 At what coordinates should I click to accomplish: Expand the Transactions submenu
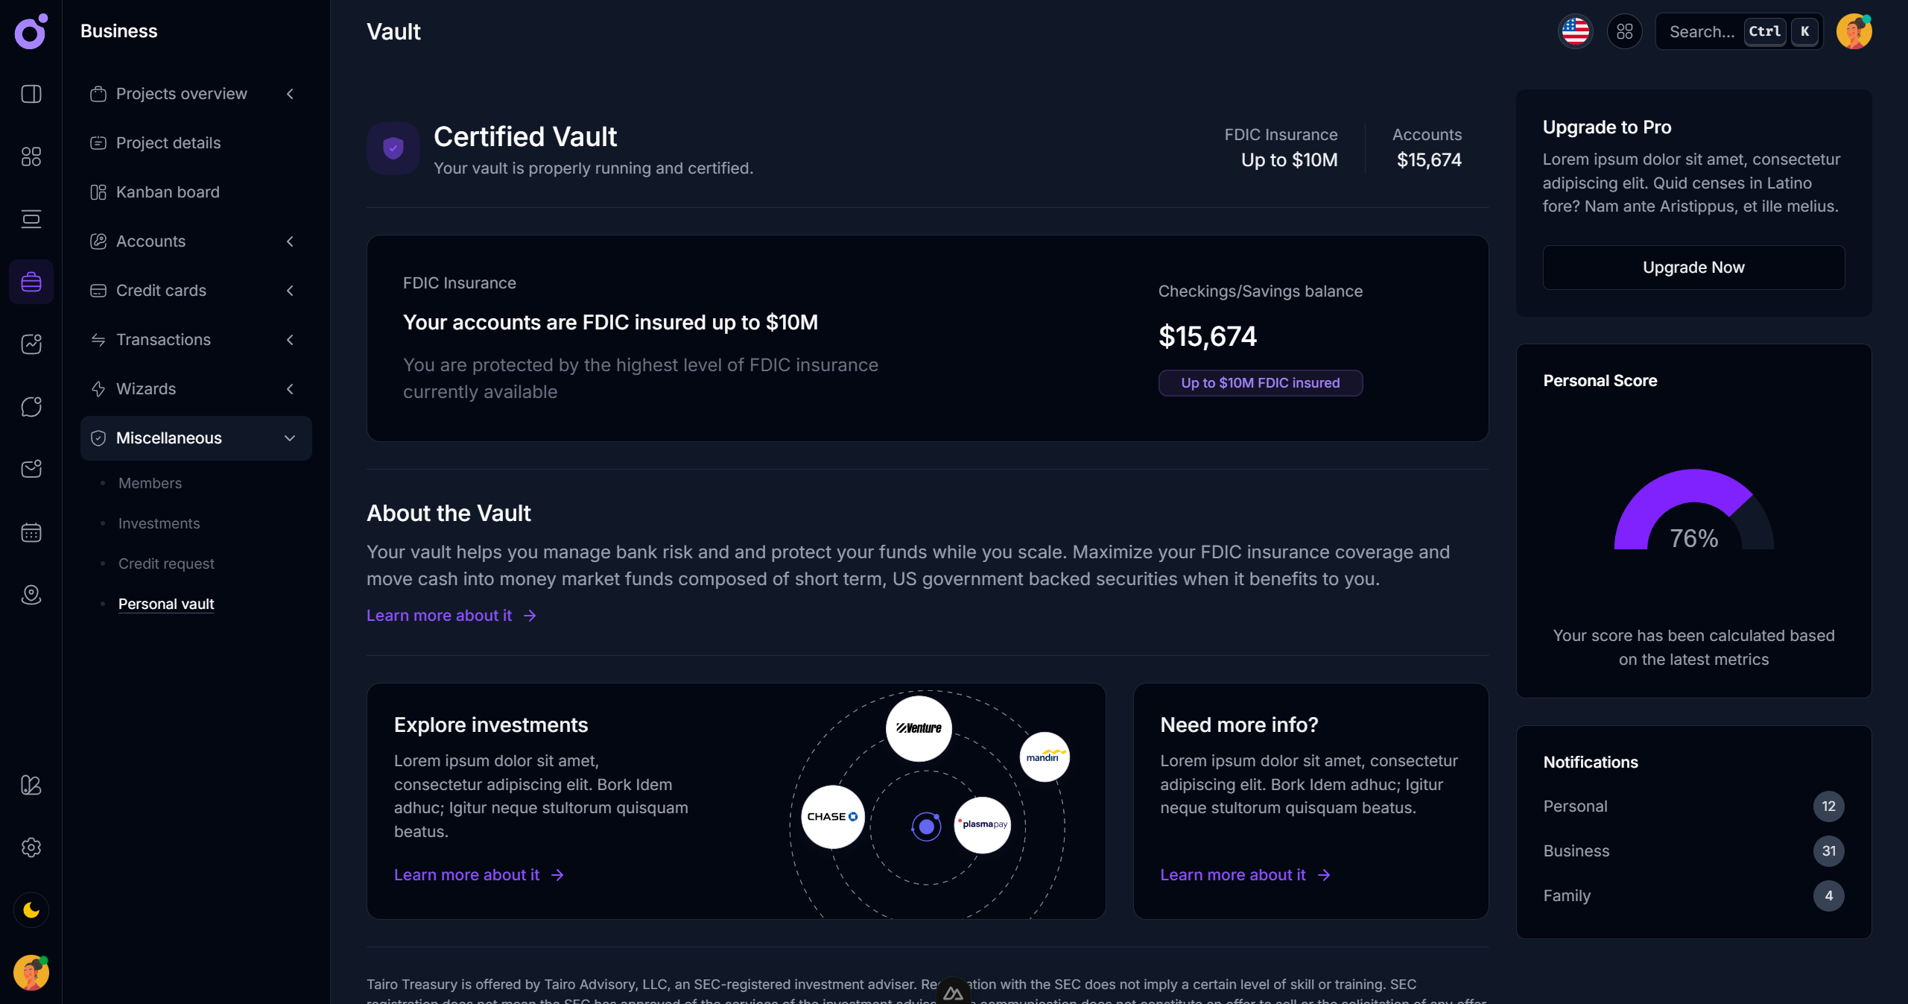tap(291, 340)
